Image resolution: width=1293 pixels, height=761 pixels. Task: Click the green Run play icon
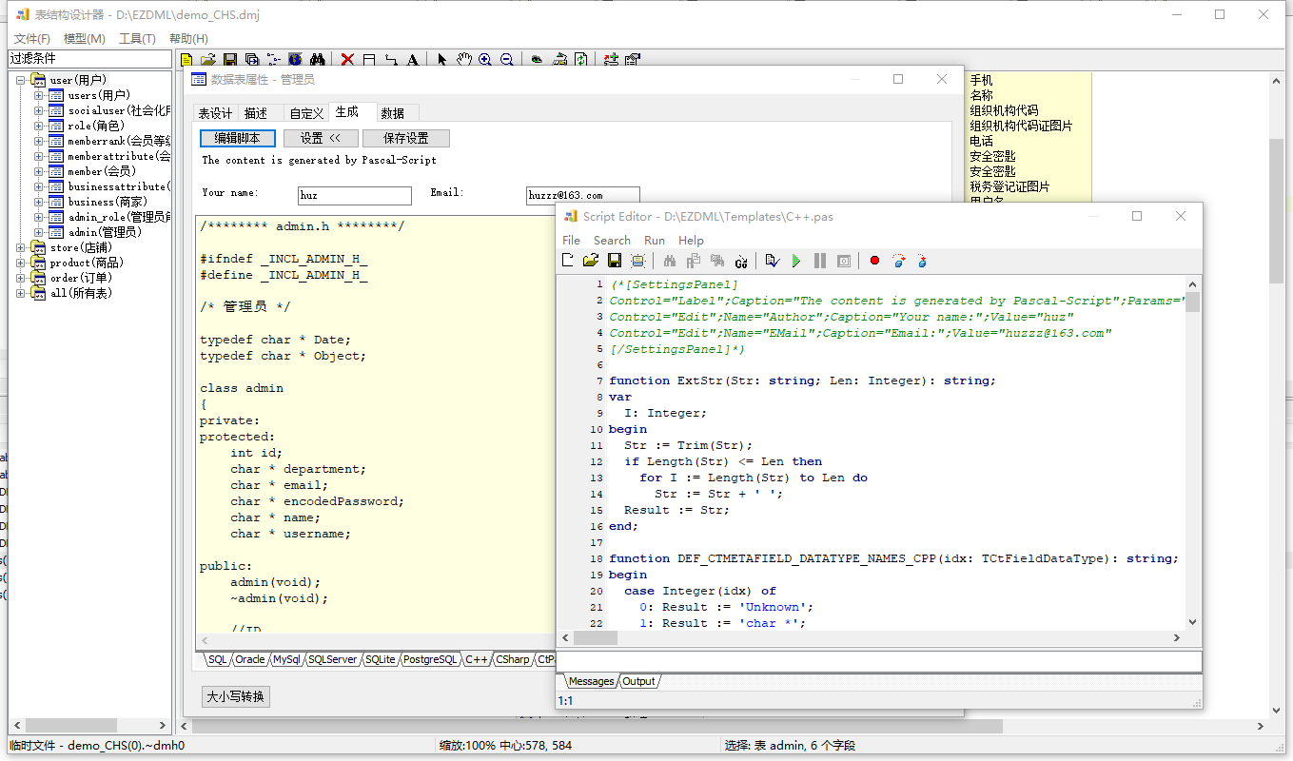coord(796,261)
